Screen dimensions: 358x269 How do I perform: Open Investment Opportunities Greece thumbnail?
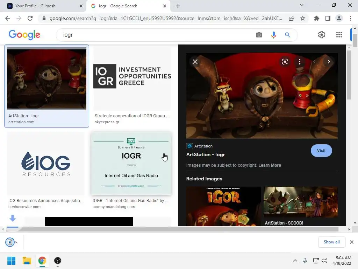click(x=132, y=79)
